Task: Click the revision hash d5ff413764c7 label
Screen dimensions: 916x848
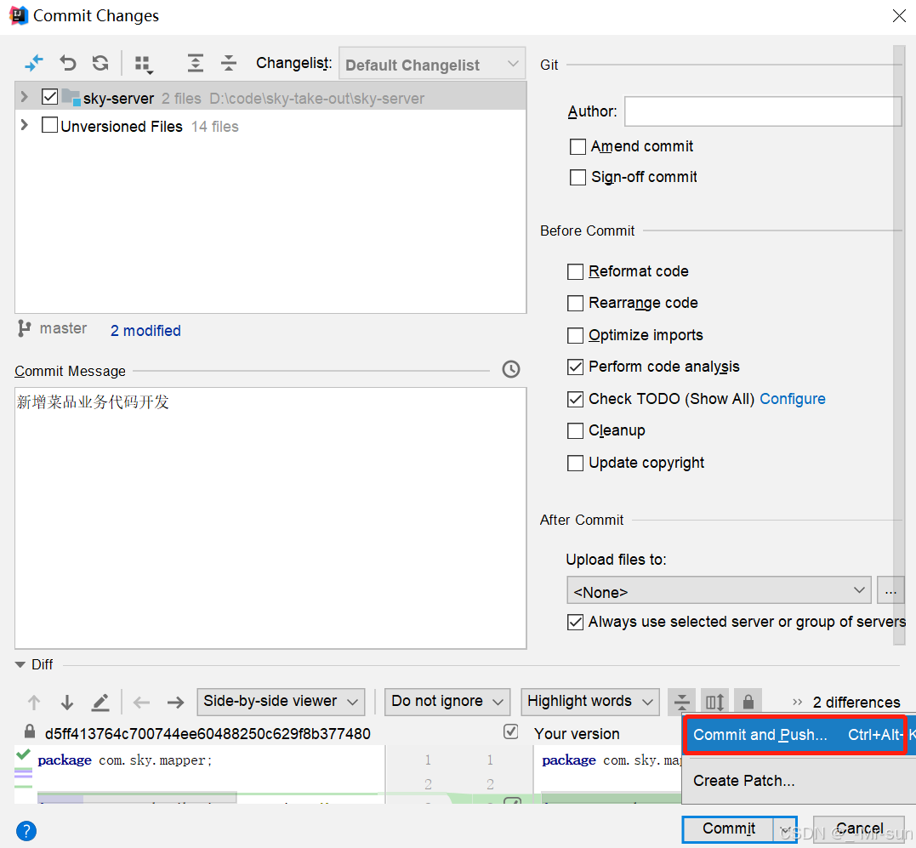Action: pyautogui.click(x=208, y=733)
